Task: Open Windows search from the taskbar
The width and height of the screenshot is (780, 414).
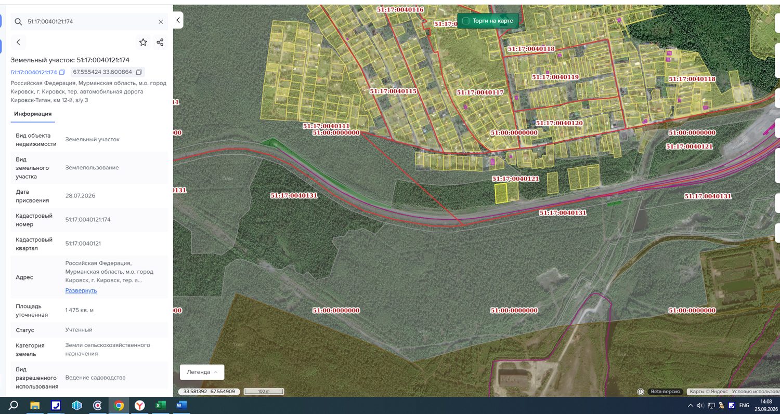Action: (x=14, y=405)
